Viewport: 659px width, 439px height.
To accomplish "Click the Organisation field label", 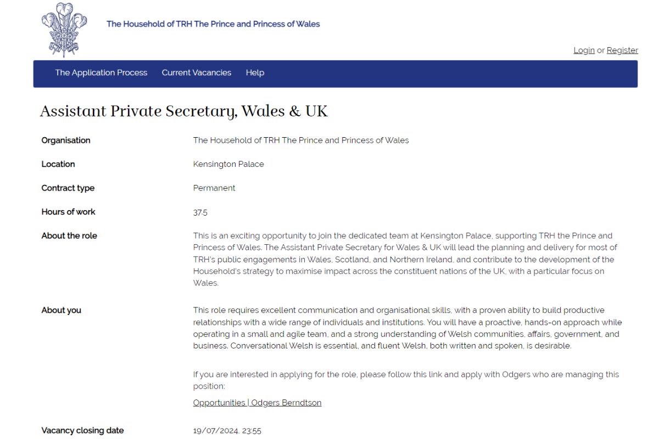I will [65, 140].
